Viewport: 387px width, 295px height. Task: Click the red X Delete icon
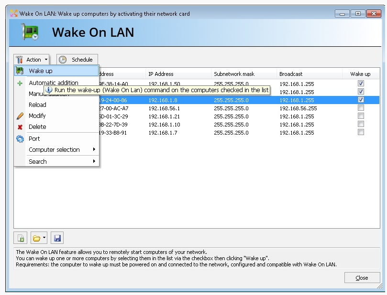pyautogui.click(x=20, y=127)
